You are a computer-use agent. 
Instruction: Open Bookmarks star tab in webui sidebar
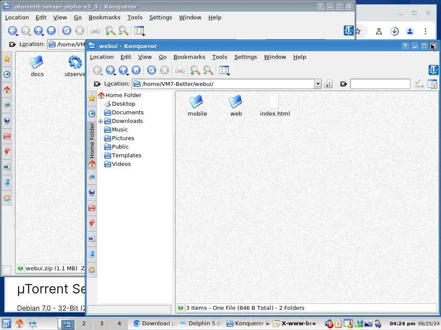point(92,98)
